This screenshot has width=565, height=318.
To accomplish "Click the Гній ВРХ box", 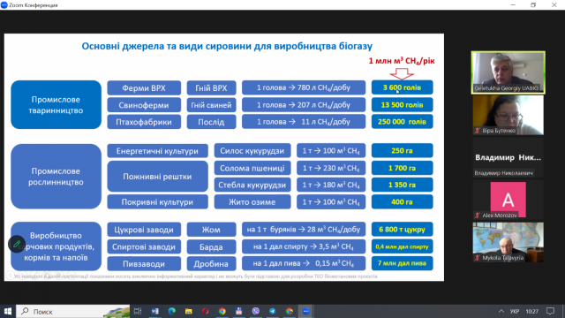I will coord(211,87).
